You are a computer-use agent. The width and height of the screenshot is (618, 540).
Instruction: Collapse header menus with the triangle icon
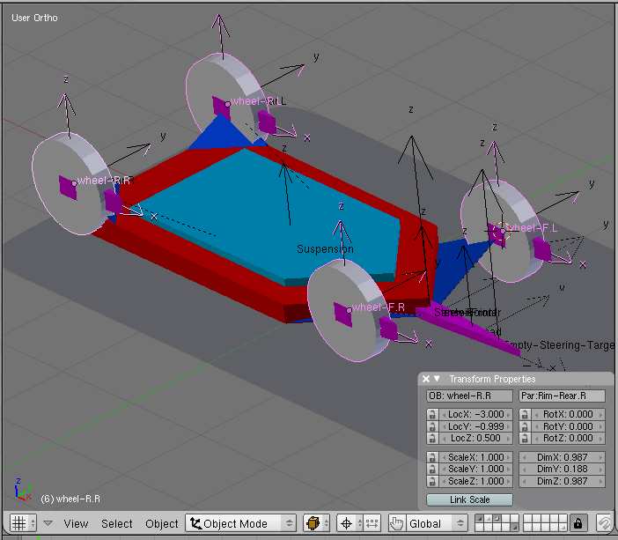click(x=48, y=523)
